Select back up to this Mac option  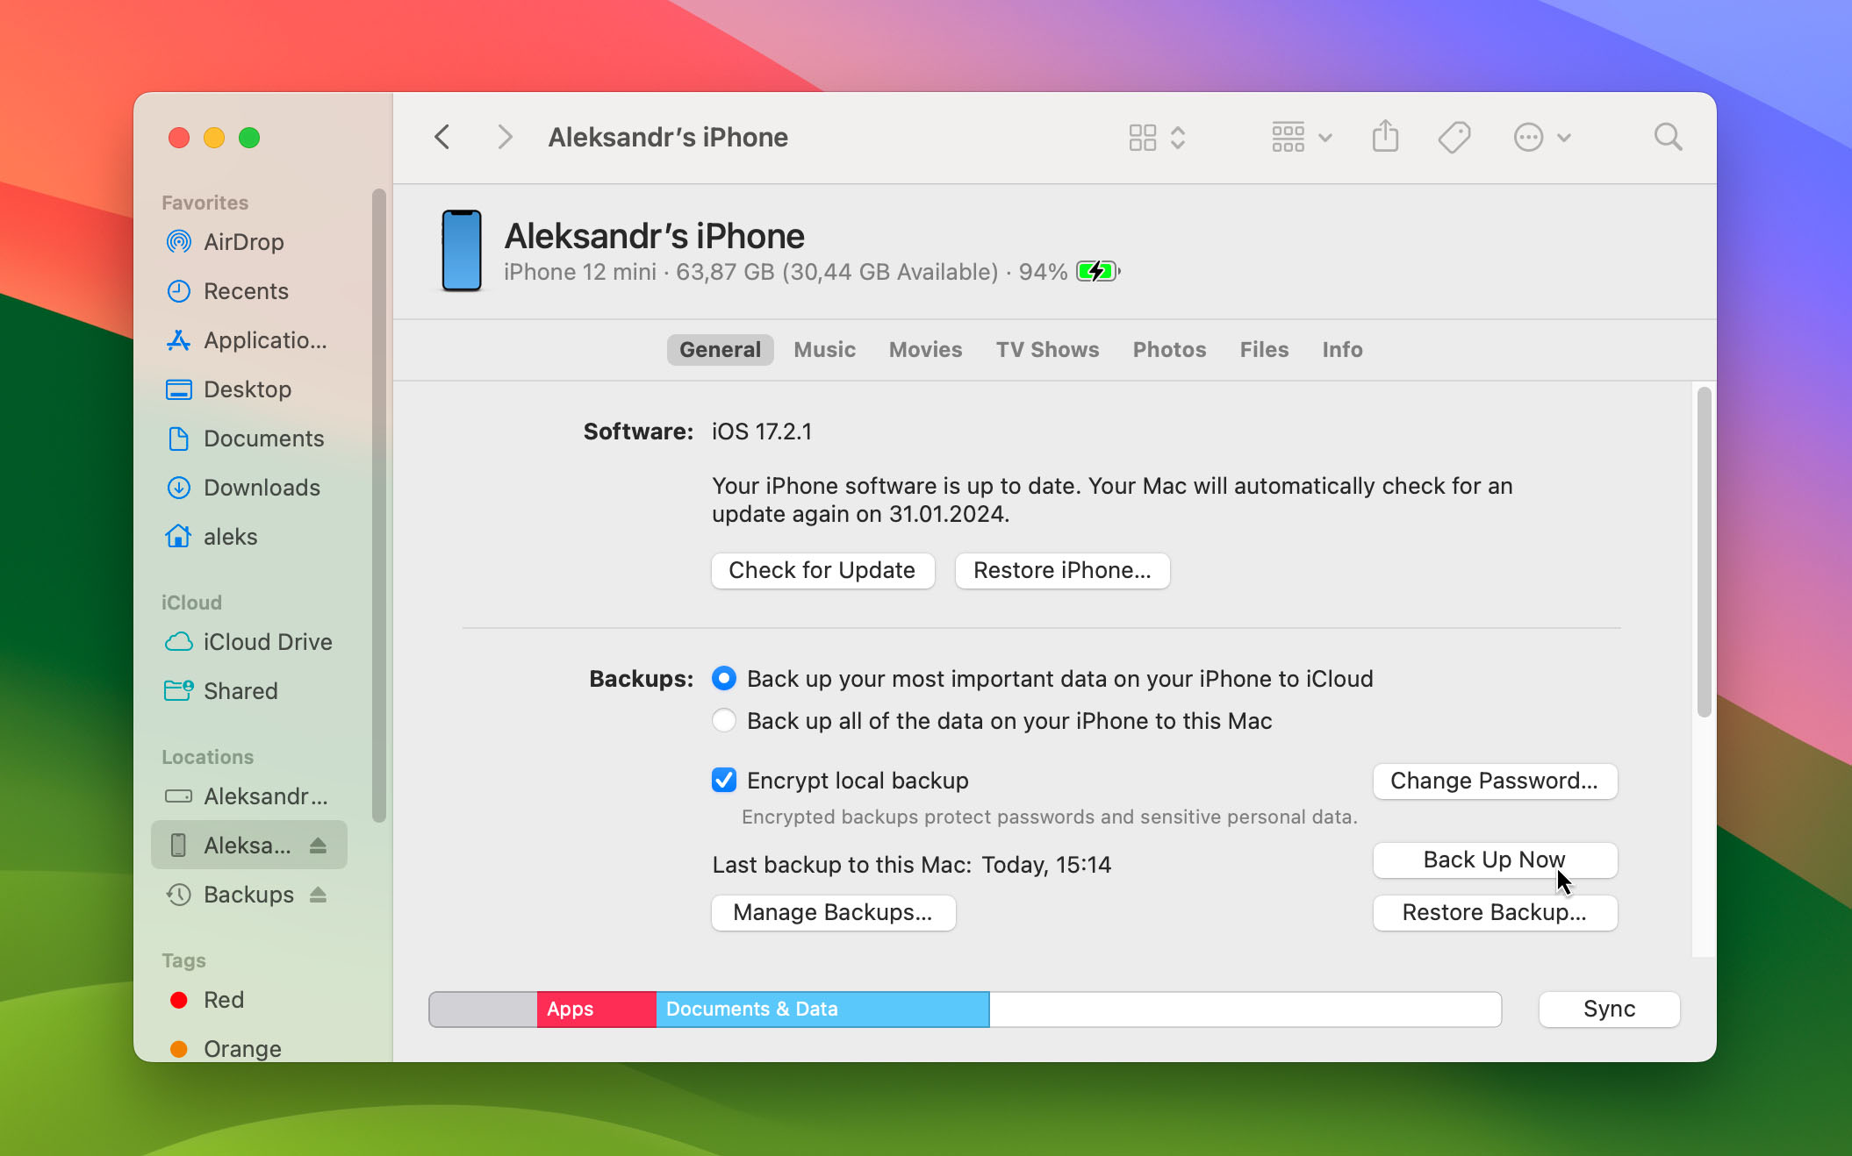[724, 720]
